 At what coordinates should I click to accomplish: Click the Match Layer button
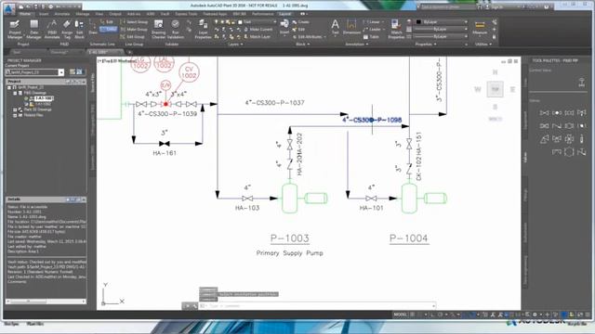257,37
